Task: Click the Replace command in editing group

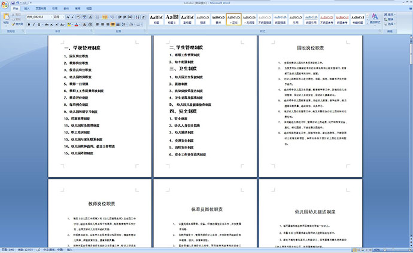Action: tap(389, 20)
